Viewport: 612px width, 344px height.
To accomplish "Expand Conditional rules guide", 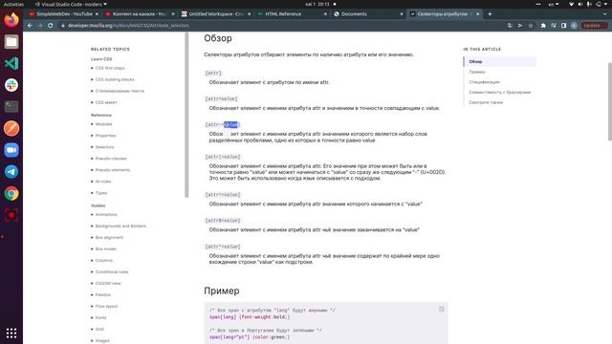I will (x=110, y=271).
